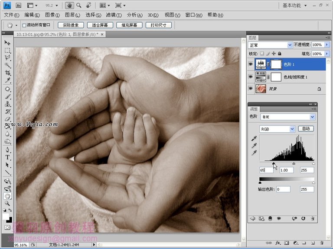333x249 pixels.
Task: Click the delete adjustment trash icon
Action: tap(312, 218)
